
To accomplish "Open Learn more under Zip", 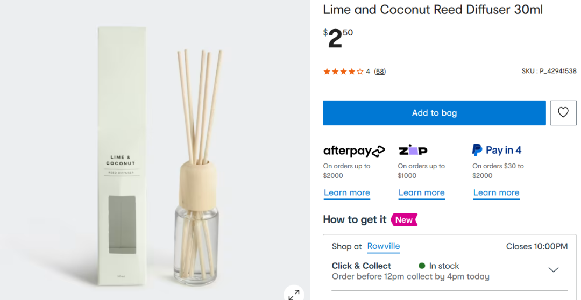I will [421, 192].
